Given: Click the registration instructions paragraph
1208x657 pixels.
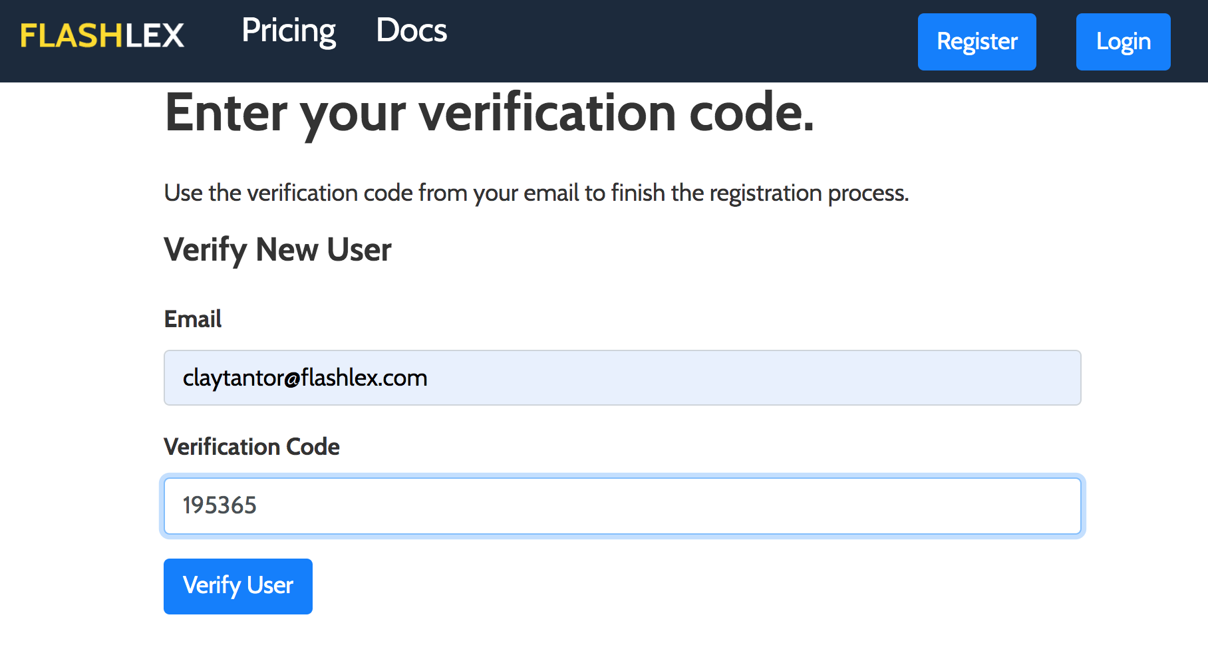Looking at the screenshot, I should pos(536,193).
